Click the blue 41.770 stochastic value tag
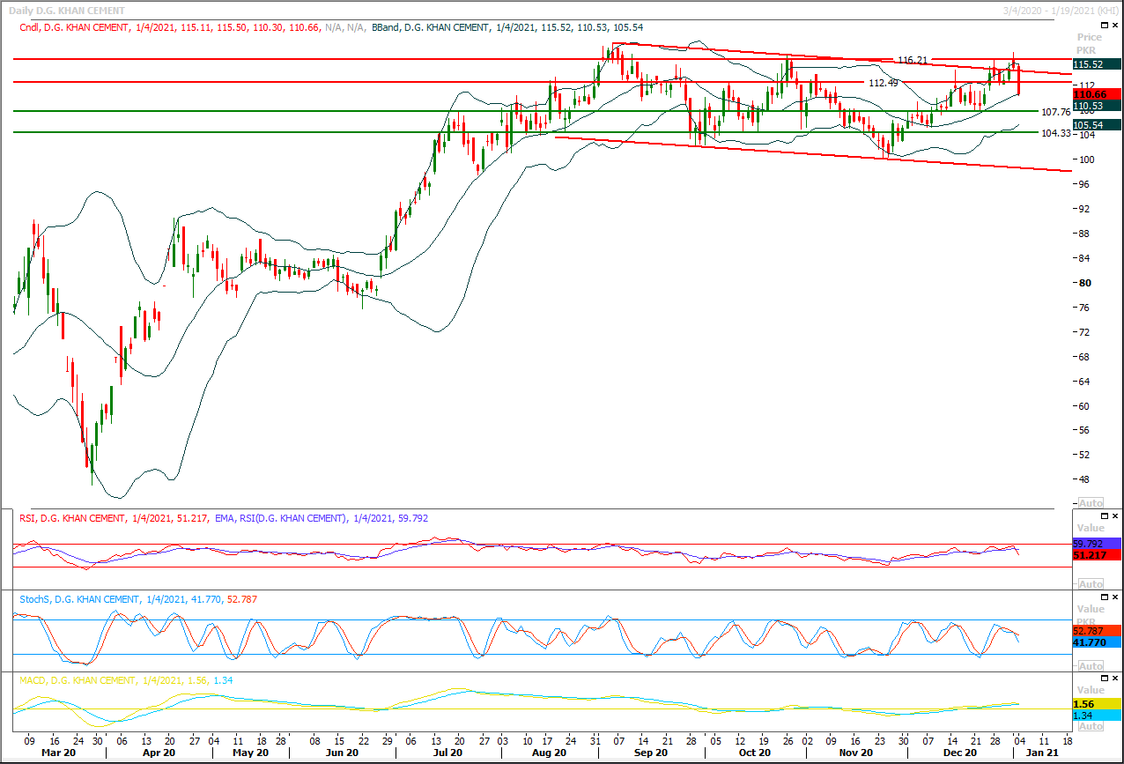This screenshot has height=764, width=1124. click(1096, 643)
